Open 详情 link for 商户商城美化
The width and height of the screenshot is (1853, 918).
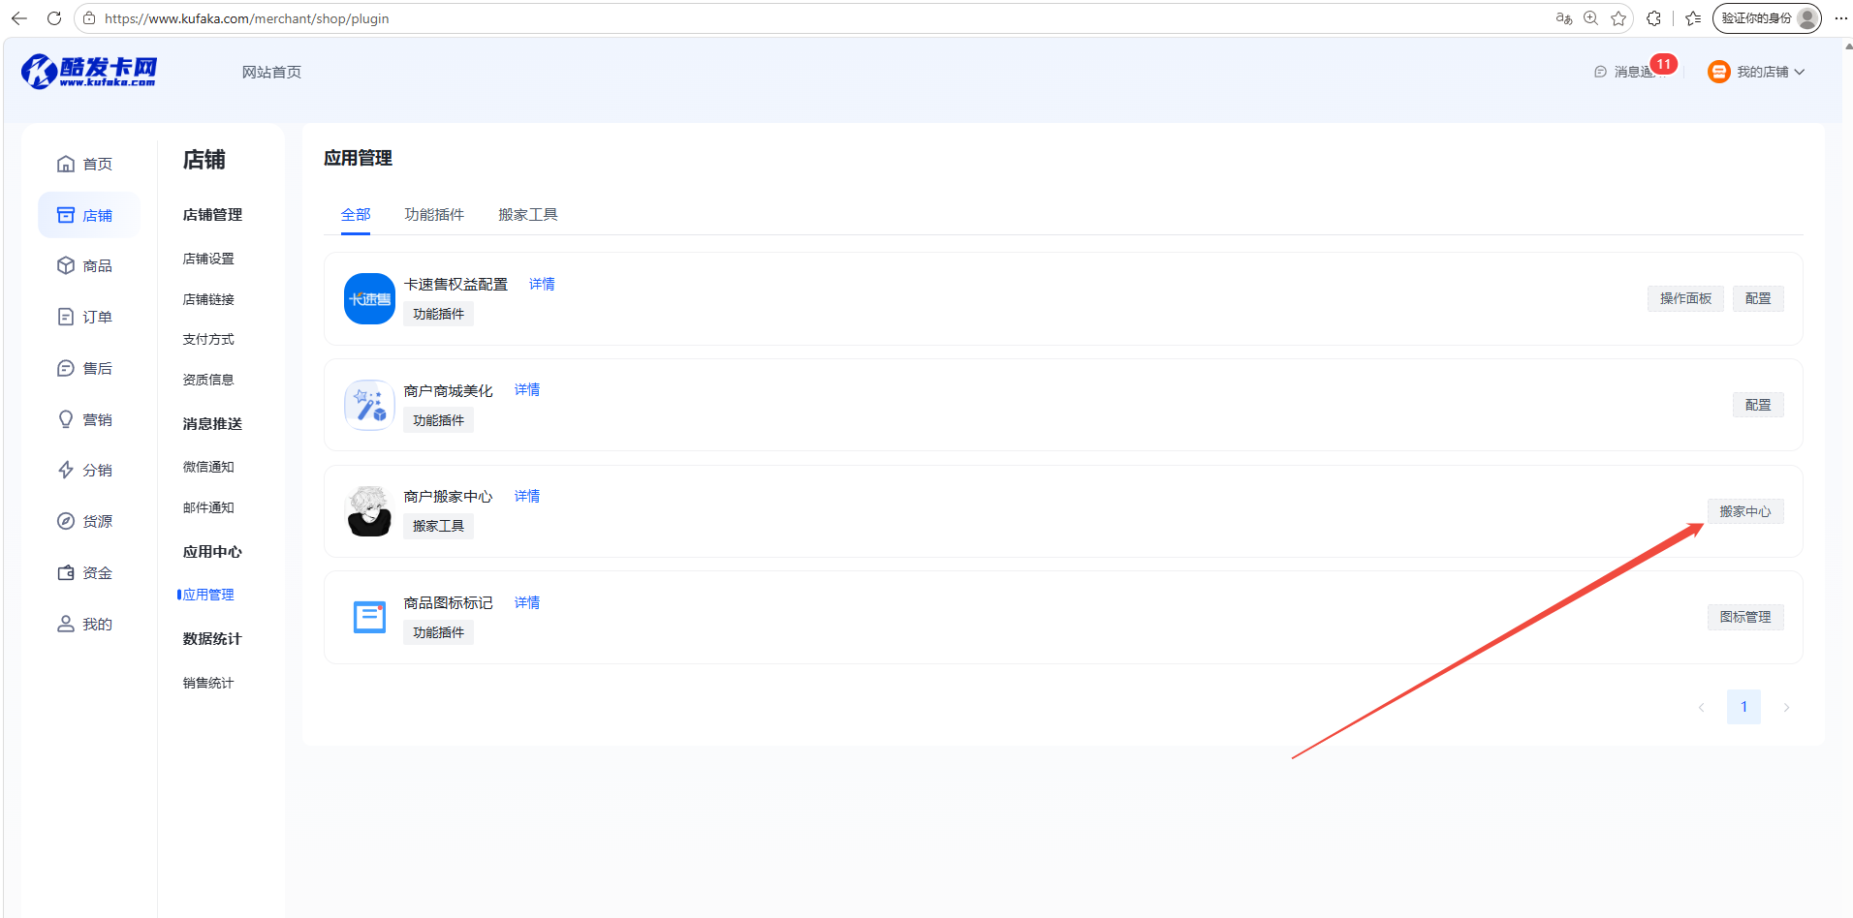tap(527, 389)
